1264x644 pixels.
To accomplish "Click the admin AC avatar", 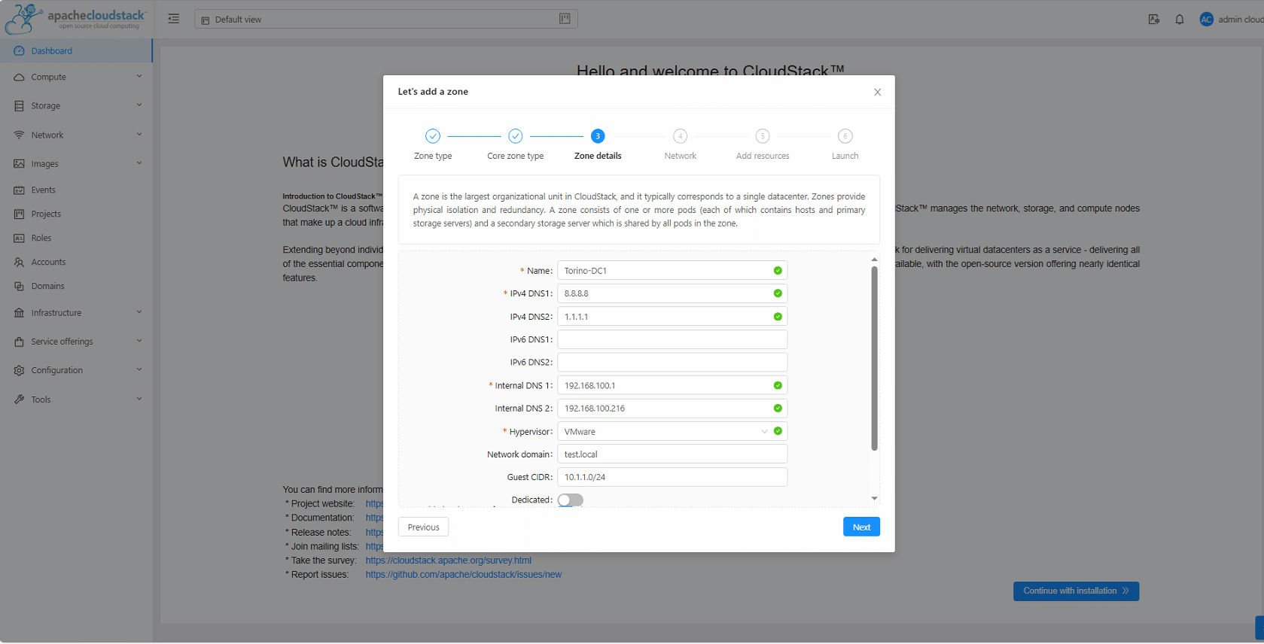I will coord(1207,20).
